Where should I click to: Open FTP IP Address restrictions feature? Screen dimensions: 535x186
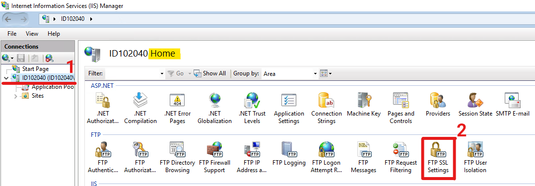(x=252, y=157)
